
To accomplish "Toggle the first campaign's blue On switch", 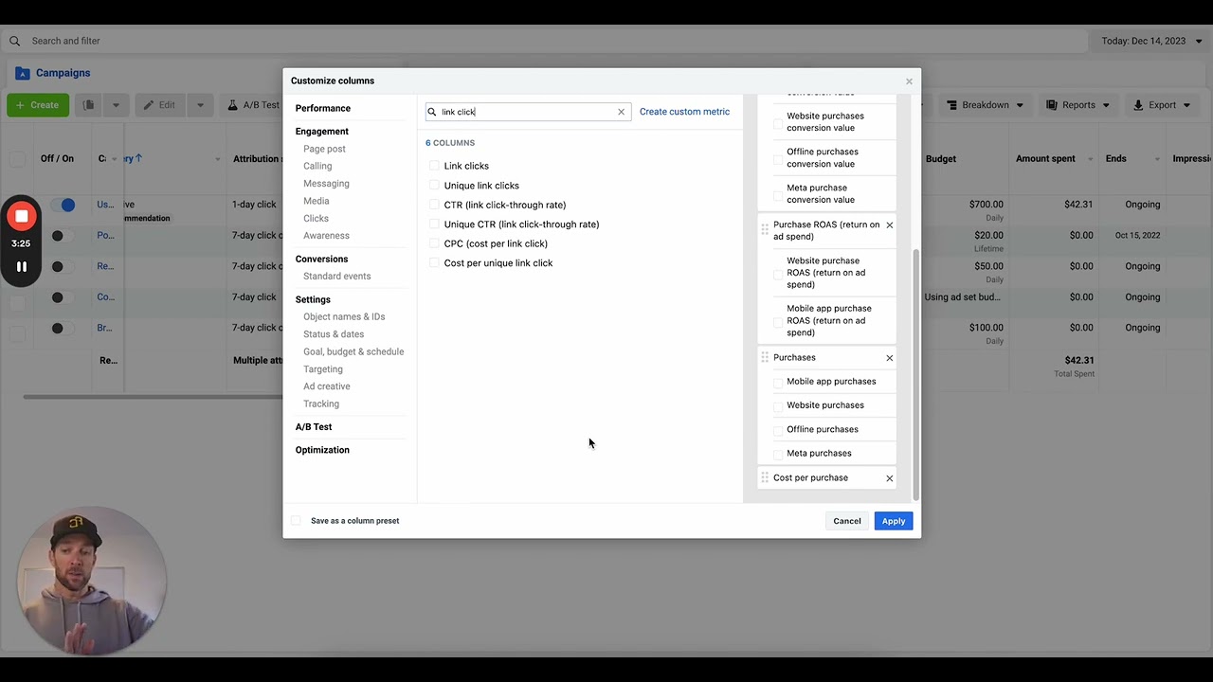I will (x=63, y=205).
